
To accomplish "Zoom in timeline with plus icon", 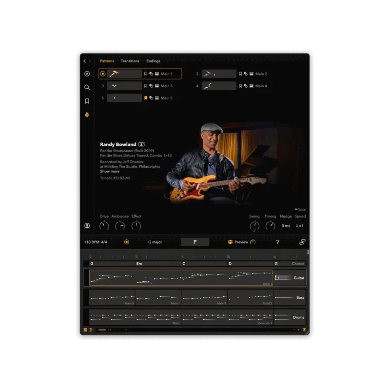I will click(298, 330).
